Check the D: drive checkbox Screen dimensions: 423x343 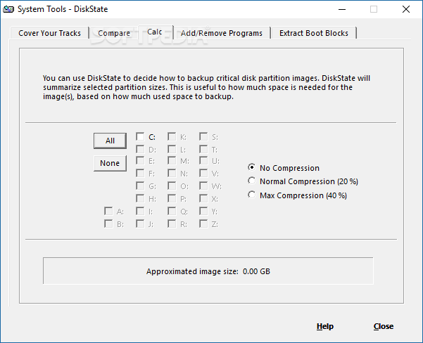point(140,149)
